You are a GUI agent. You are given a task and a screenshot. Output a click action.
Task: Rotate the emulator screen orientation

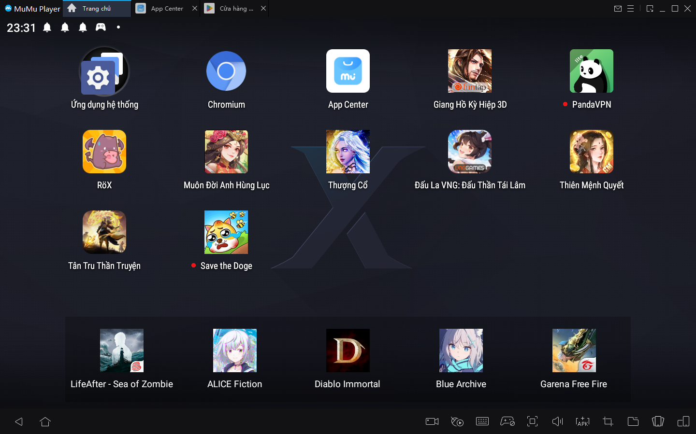[658, 421]
